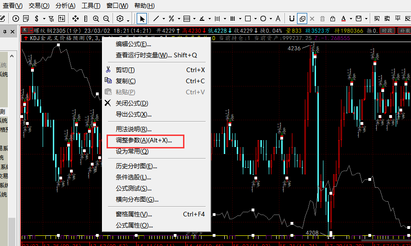This screenshot has width=411, height=246.
Task: Click the dollar sign toolbar icon
Action: [37, 18]
